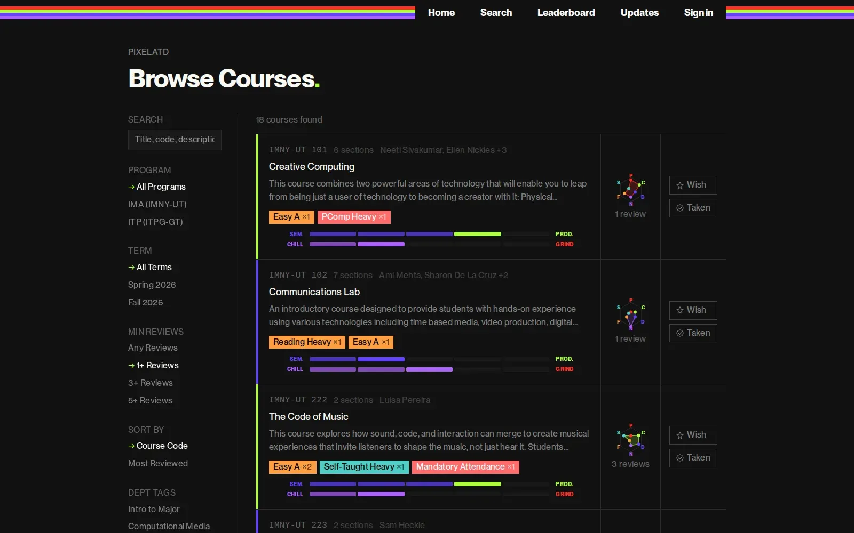Click CHILL–GRIND rating bar for Communications Lab

click(430, 369)
